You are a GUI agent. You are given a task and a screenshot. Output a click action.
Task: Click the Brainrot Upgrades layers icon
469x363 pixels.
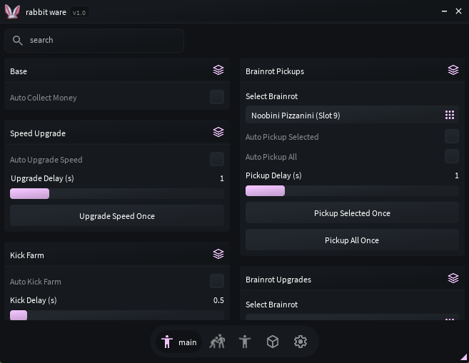pos(453,278)
